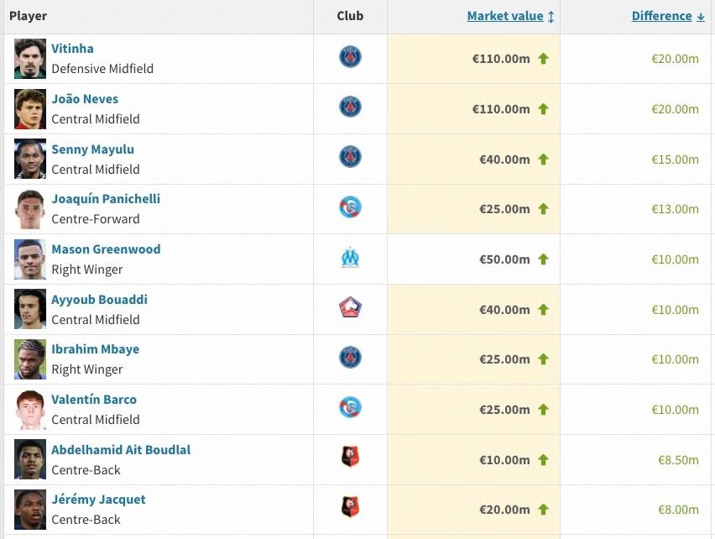Click Rennes crest beside Abdelhamid Ait Boudlal
Screen dimensions: 715x539
coord(350,458)
